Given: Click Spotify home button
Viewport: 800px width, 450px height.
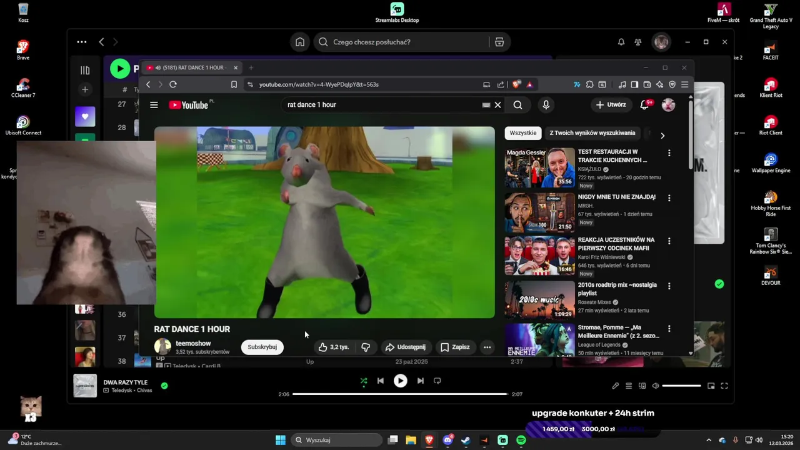Looking at the screenshot, I should [300, 42].
